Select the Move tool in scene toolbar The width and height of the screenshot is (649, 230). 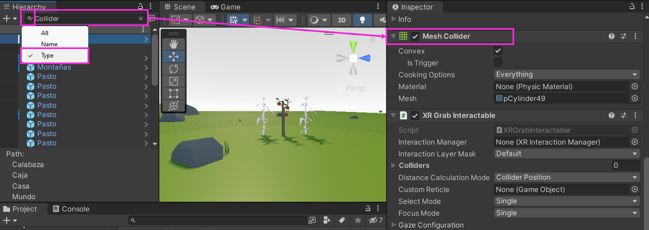[x=174, y=57]
